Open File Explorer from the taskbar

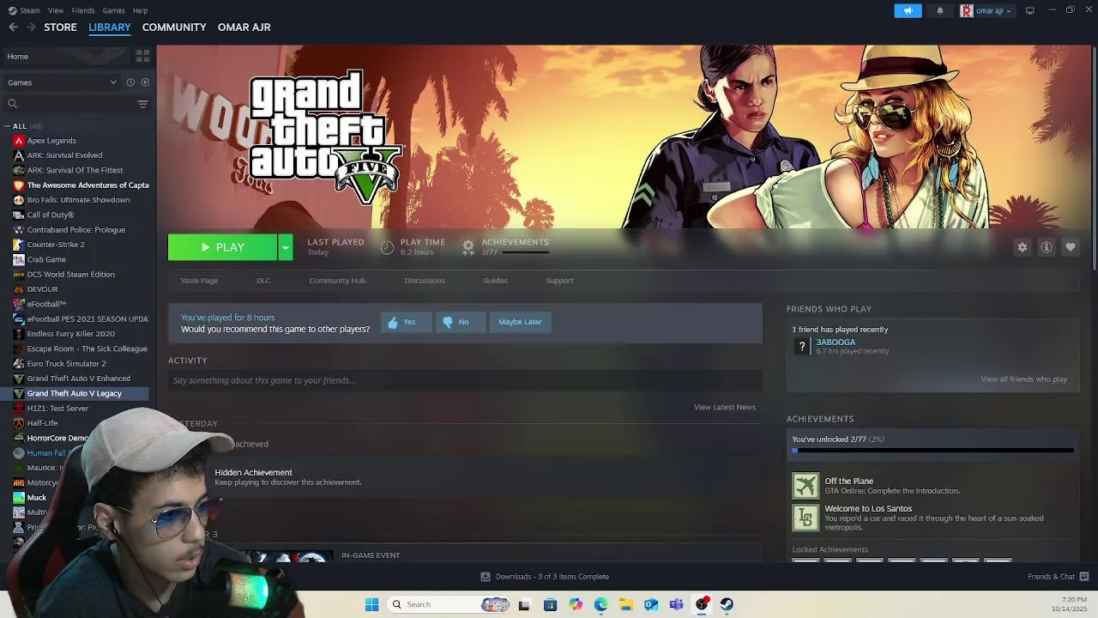626,604
